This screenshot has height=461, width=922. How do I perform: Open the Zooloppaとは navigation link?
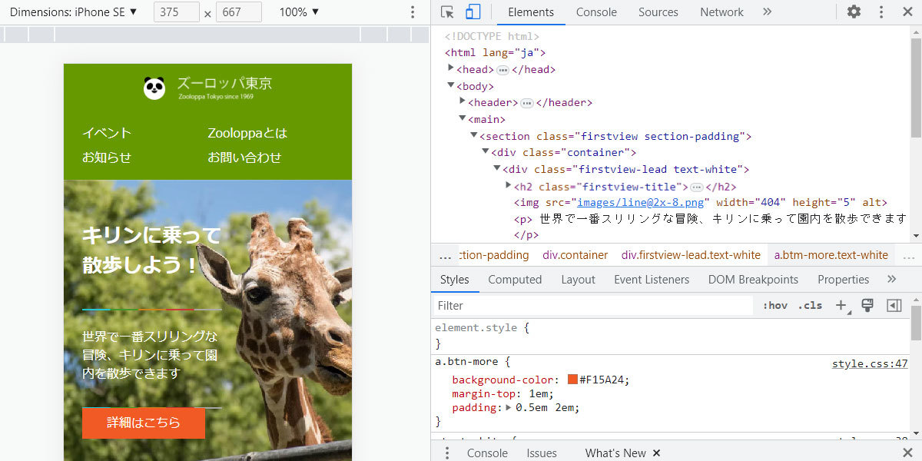point(247,133)
